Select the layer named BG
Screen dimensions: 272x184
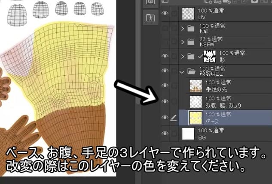click(x=202, y=137)
